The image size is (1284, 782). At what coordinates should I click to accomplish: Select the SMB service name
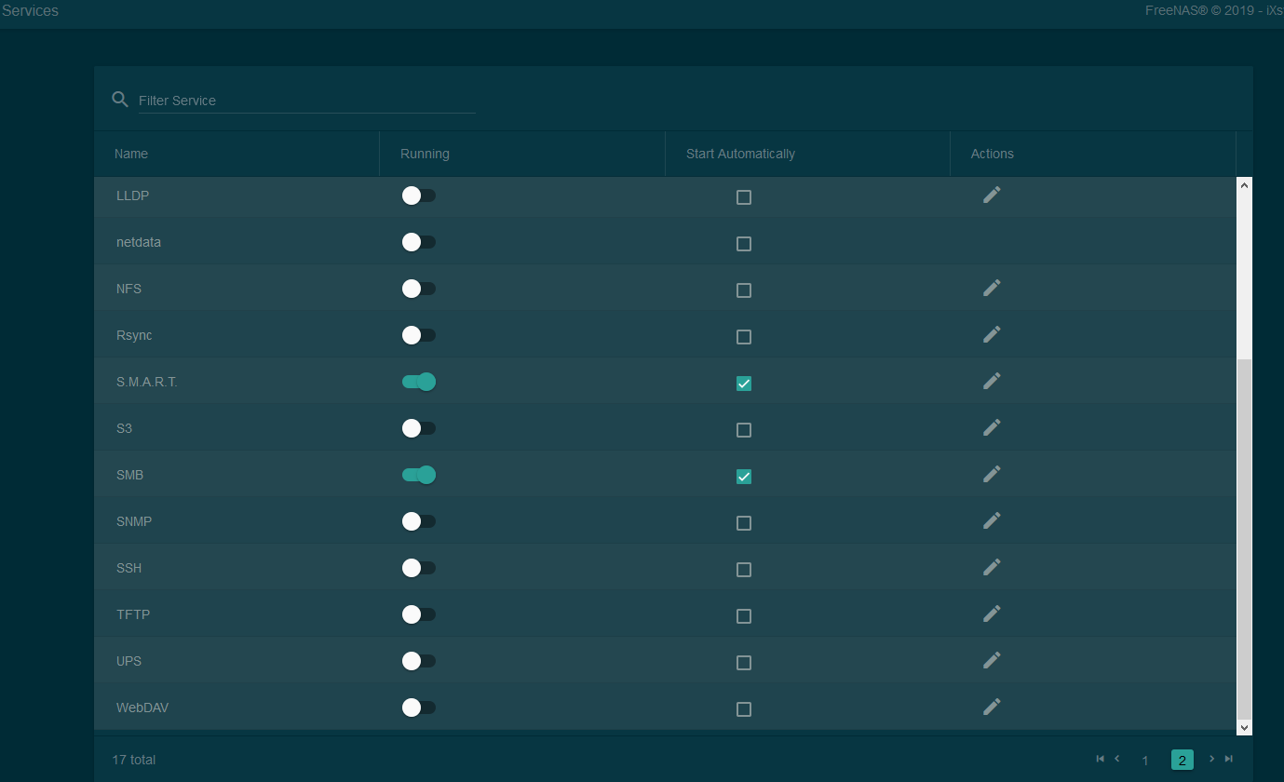129,475
